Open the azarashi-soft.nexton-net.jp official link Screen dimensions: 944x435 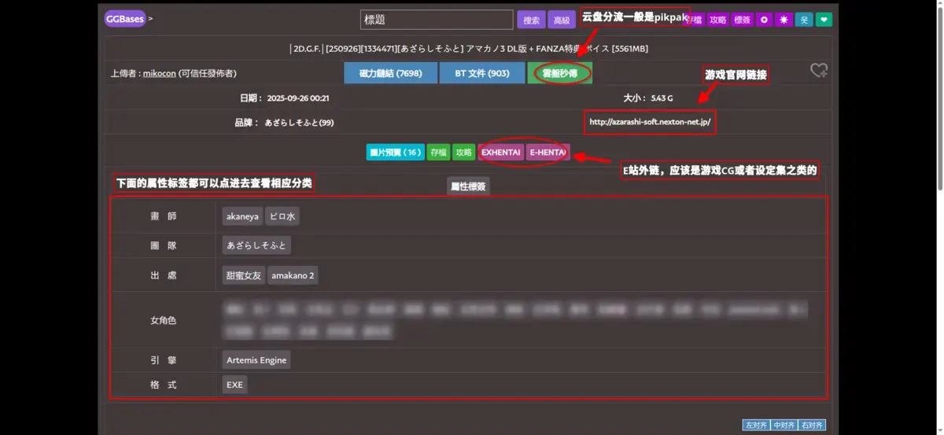pos(650,122)
